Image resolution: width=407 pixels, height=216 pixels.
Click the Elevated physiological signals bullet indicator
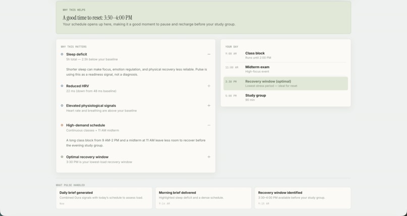click(62, 105)
